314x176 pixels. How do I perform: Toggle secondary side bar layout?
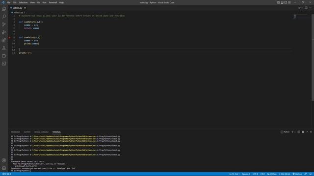[286, 2]
